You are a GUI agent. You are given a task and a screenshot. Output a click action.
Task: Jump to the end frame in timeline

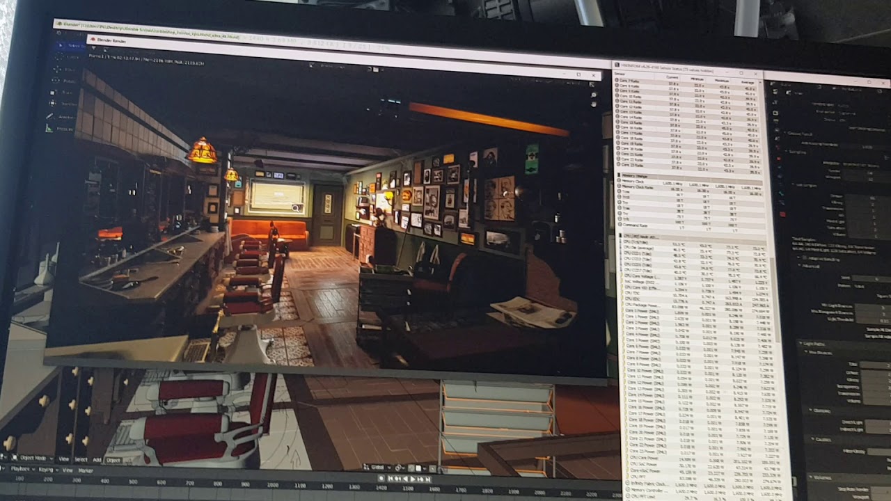click(427, 479)
